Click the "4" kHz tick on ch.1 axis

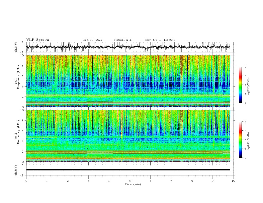(24, 87)
